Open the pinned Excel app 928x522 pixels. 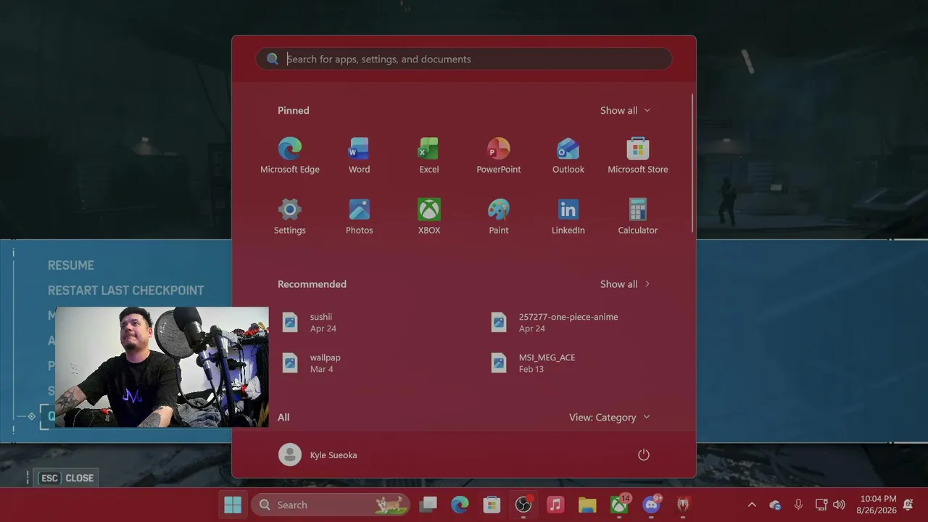click(x=428, y=156)
